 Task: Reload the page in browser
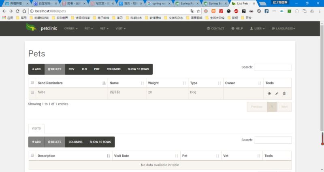(17, 11)
